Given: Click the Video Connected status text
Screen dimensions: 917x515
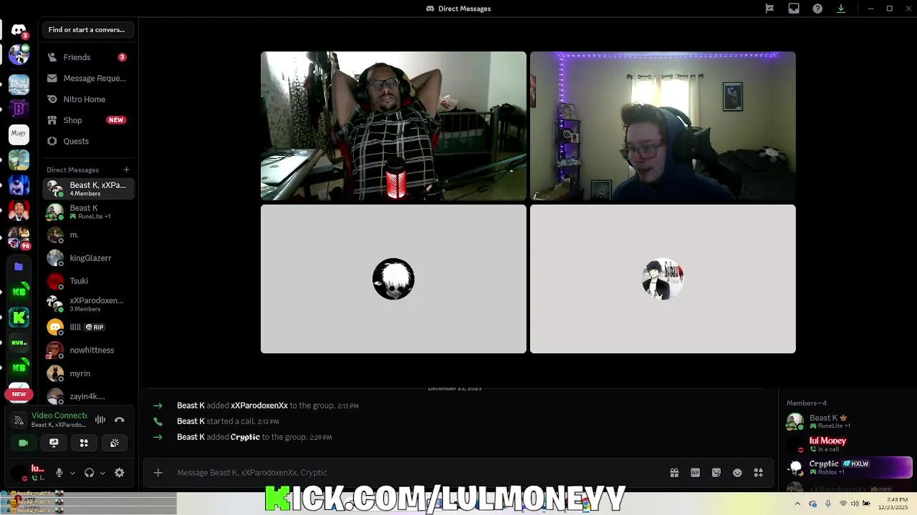Looking at the screenshot, I should 59,416.
